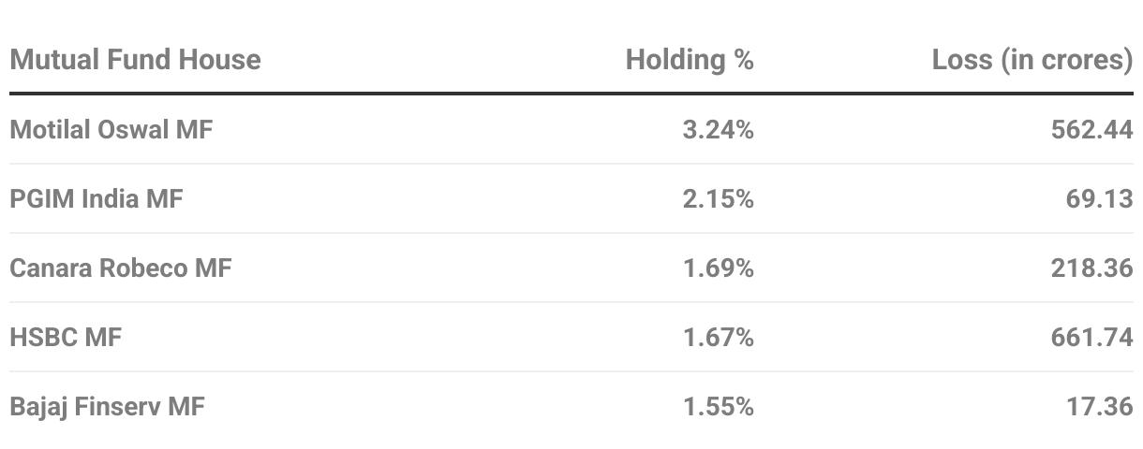Screen dimensions: 1143x449
Task: Click the 218.36 loss figure
Action: coord(1092,268)
